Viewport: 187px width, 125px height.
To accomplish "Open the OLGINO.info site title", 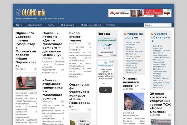I will click(34, 12).
